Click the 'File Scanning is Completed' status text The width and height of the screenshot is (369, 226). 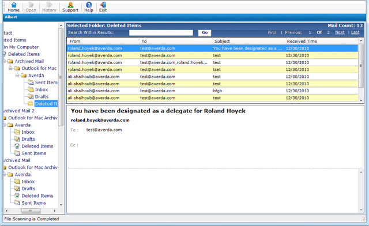click(x=32, y=219)
